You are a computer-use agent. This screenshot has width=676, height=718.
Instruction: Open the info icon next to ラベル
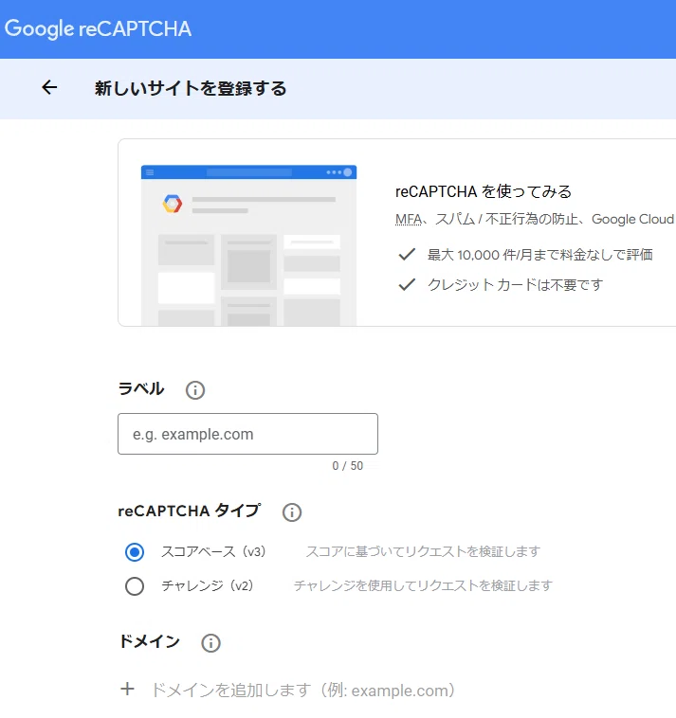click(x=194, y=390)
